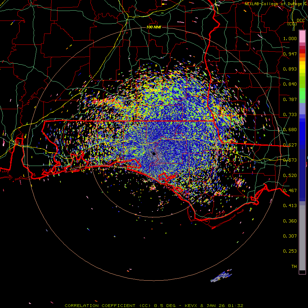Click the TH threshold label
The image size is (308, 308).
[294, 267]
